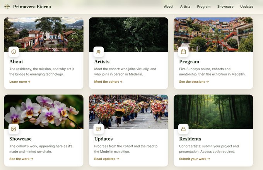Open Showcase in the top navigation
The image size is (263, 170).
pos(225,7)
